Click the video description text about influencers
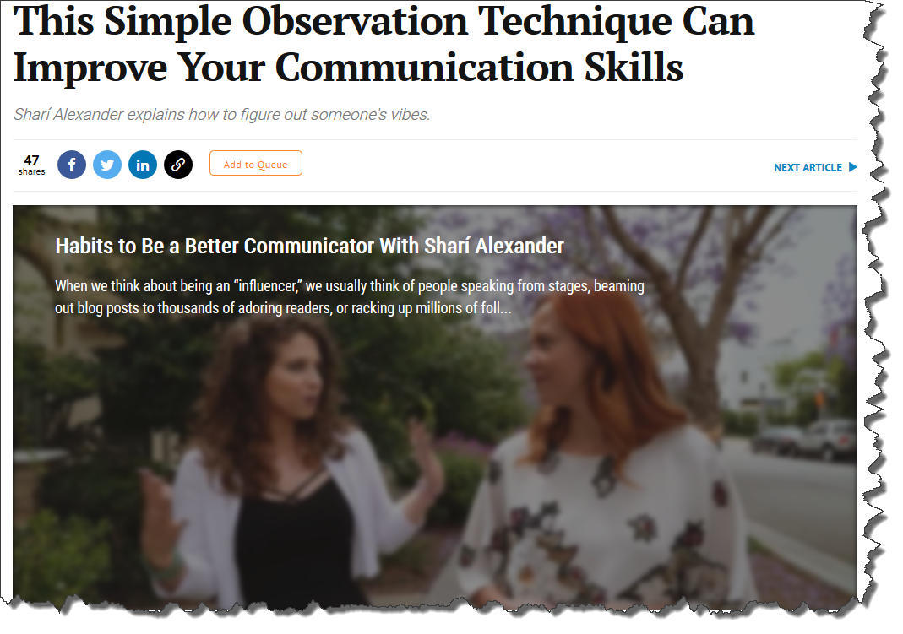The width and height of the screenshot is (903, 634). tap(350, 297)
